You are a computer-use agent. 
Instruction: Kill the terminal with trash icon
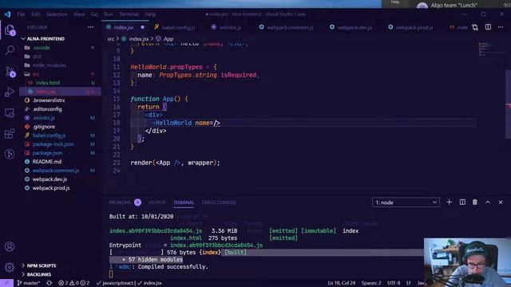tap(475, 202)
